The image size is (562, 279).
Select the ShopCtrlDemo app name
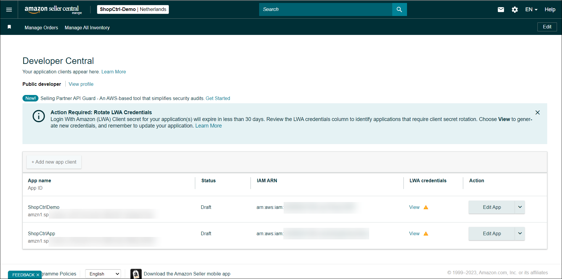[x=43, y=207]
